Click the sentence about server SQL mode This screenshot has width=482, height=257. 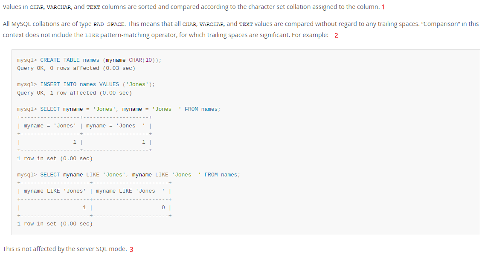coord(65,249)
